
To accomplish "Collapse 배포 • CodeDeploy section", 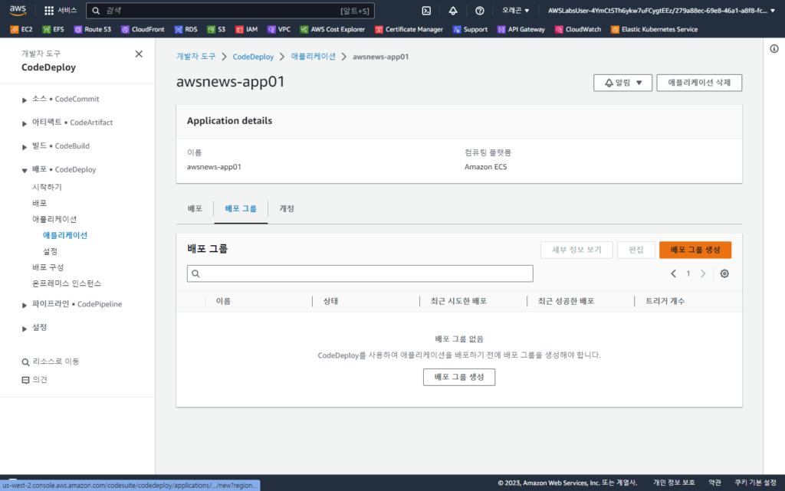I will point(24,170).
